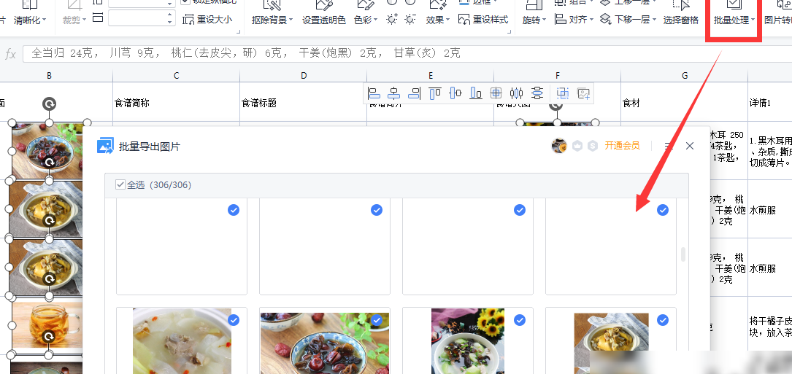Click the align top icon in floating toolbar
Screen dimensions: 792x374
tap(435, 93)
